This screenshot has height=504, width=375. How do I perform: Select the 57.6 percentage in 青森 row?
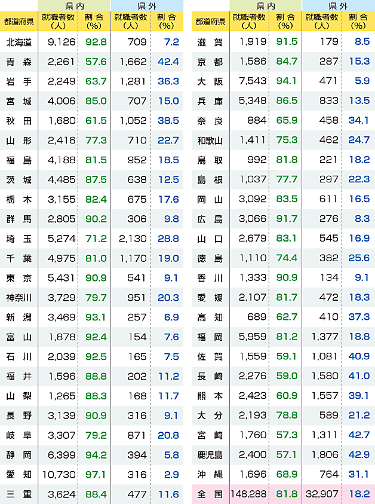(x=96, y=62)
